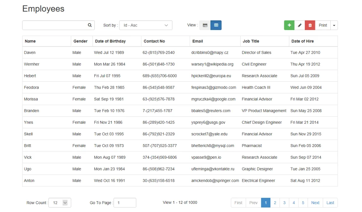Viewport: 362px width, 212px height.
Task: Click the Print button
Action: point(323,25)
